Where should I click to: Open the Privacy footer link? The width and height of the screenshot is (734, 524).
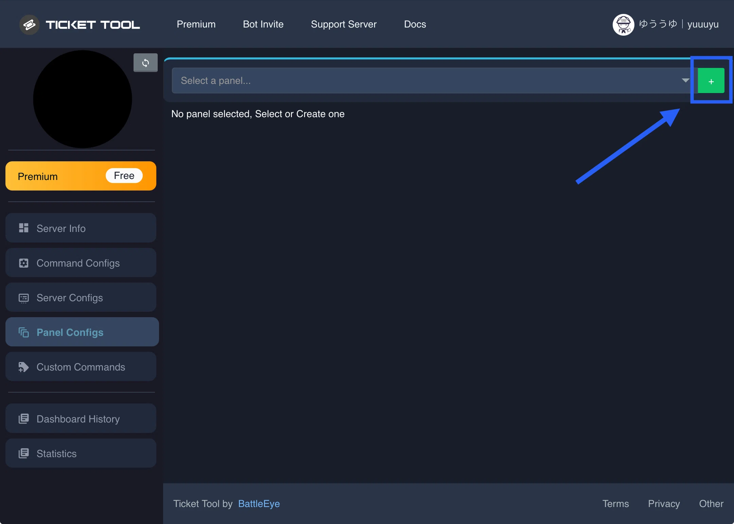tap(664, 504)
